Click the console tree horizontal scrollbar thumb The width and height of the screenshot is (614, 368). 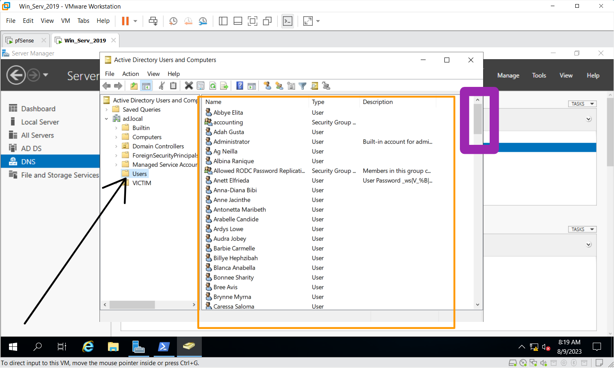click(x=132, y=305)
